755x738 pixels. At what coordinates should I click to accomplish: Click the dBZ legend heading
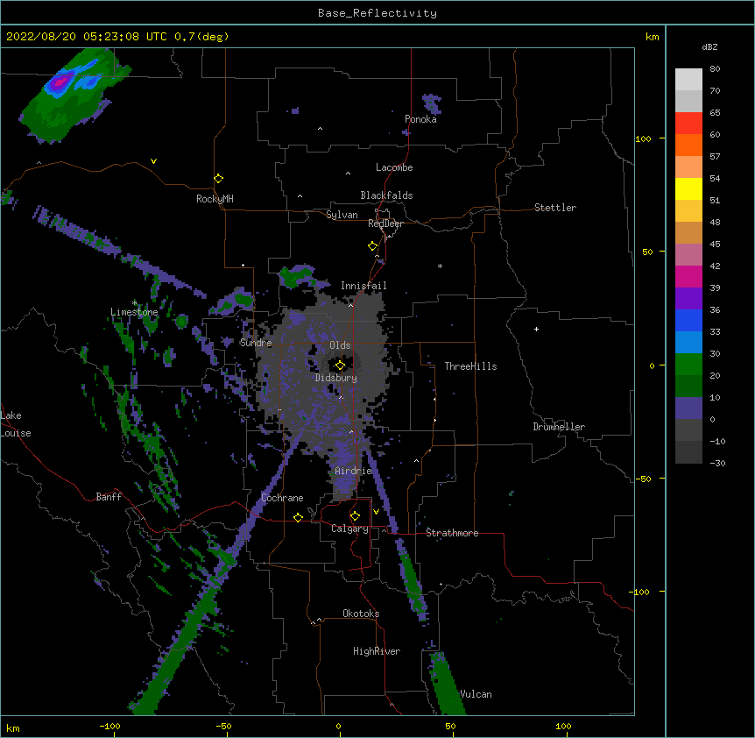[709, 47]
